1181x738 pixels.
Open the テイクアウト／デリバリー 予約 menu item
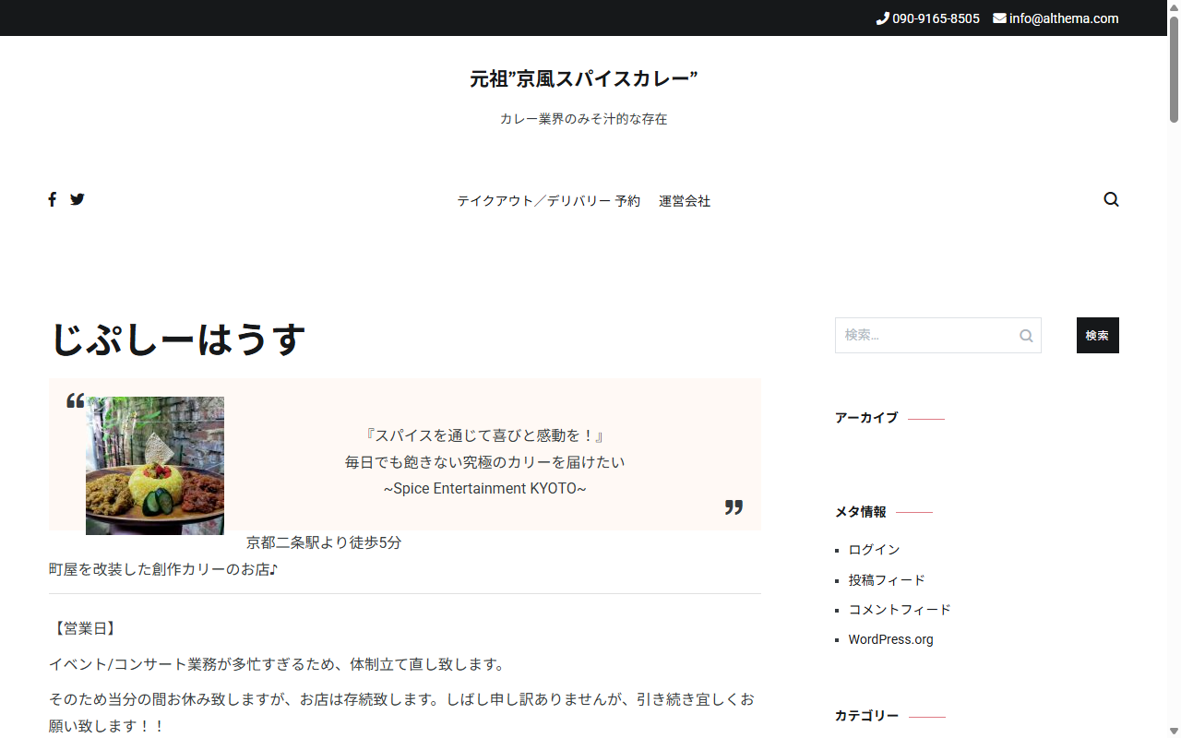[548, 201]
